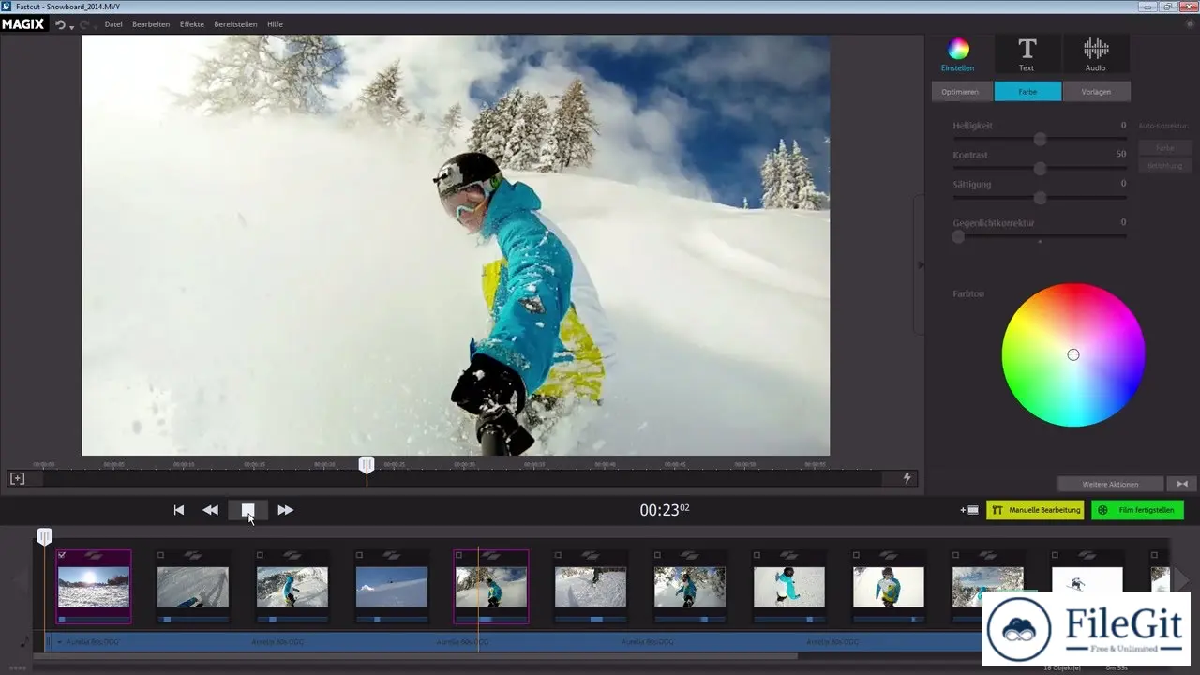Open the Hilfe menu
1200x675 pixels.
coord(275,24)
